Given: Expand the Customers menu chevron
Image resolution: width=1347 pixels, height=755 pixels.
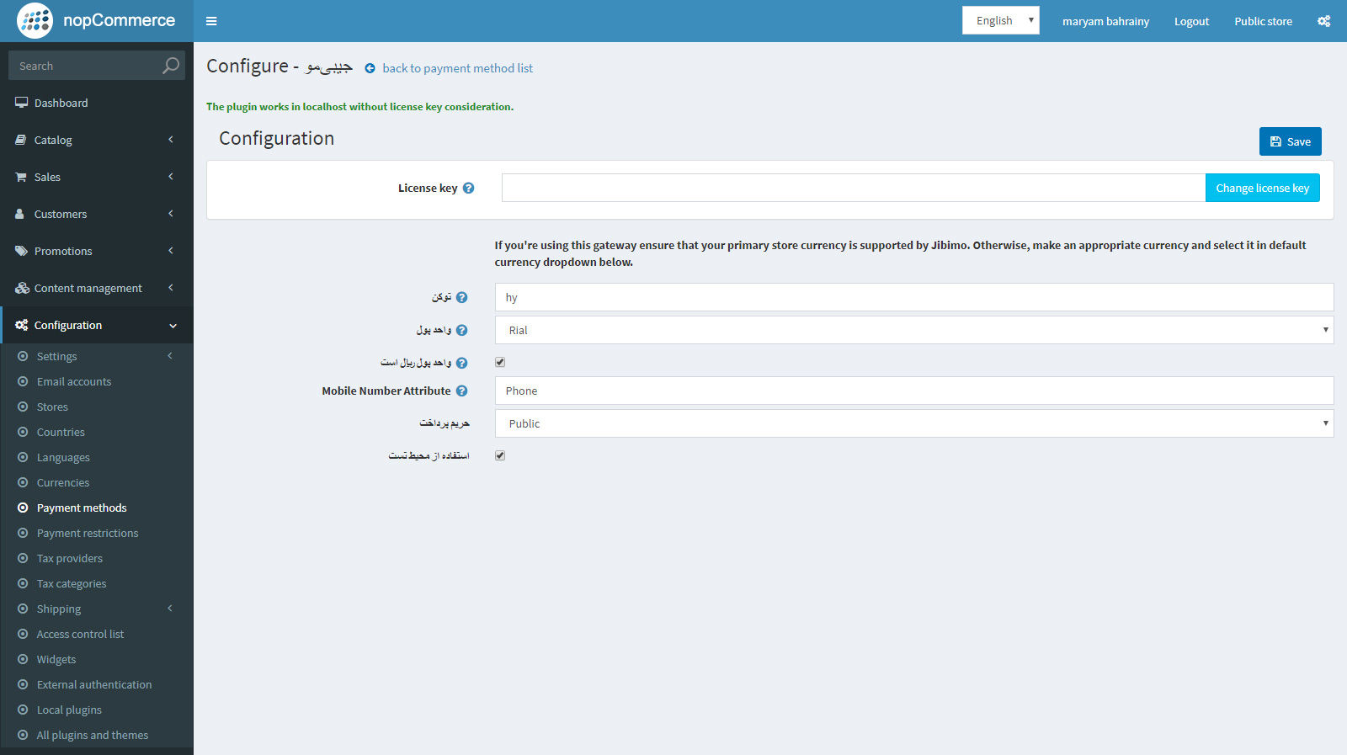Looking at the screenshot, I should click(x=171, y=214).
